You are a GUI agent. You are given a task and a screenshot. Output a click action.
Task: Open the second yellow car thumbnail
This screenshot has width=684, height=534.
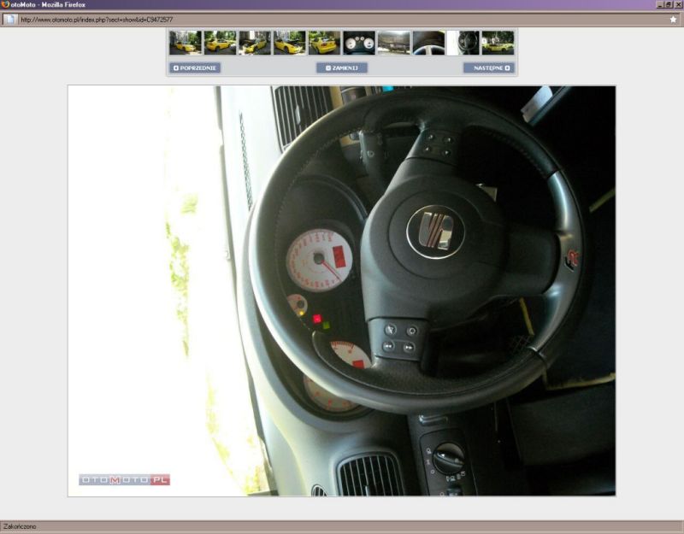[221, 43]
